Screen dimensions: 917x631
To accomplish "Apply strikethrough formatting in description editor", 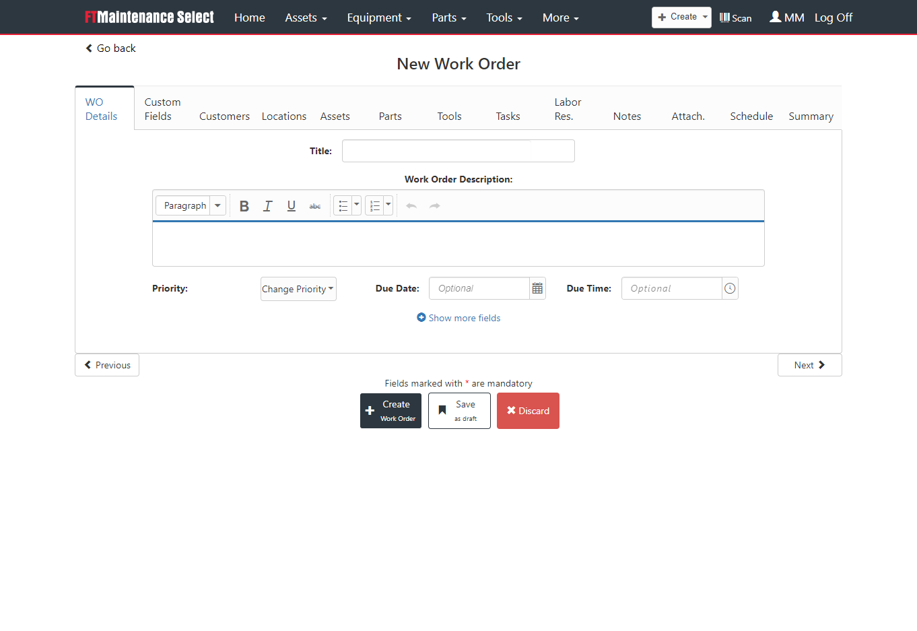I will pos(314,205).
